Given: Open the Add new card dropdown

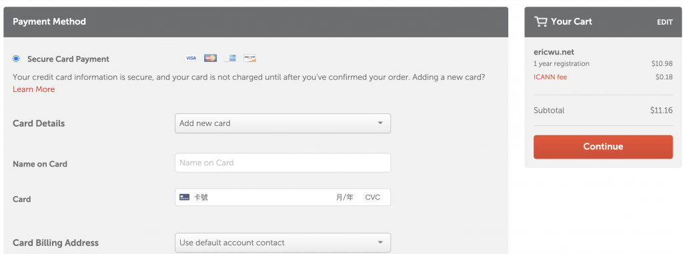Looking at the screenshot, I should 283,123.
